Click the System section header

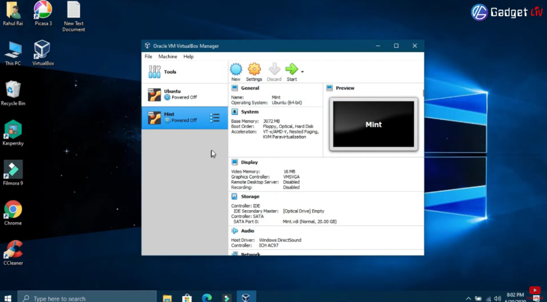[x=250, y=112]
